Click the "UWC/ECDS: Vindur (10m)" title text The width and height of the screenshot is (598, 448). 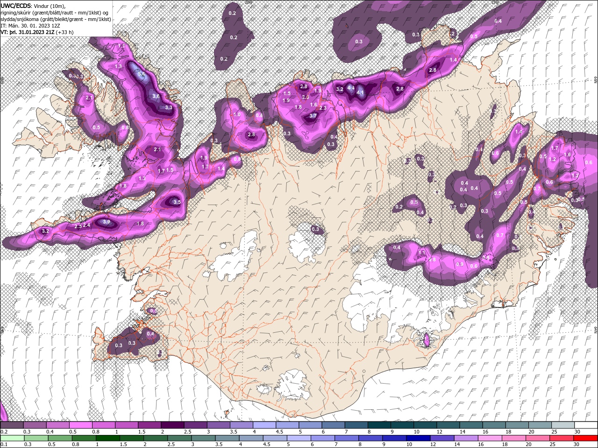33,5
